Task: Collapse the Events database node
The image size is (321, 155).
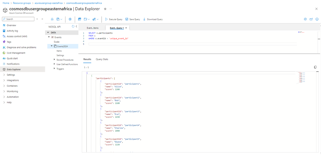Action: [49, 37]
